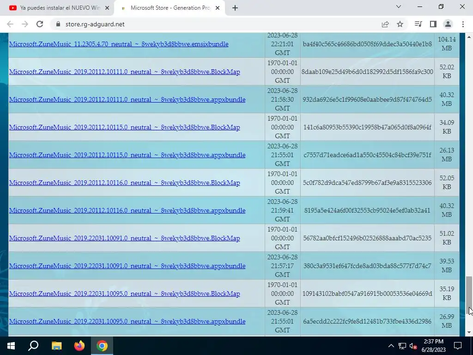Open ZuneMusic 2019.20112.10111.0 BlockMap link
Screen dimensions: 473x355
124,72
